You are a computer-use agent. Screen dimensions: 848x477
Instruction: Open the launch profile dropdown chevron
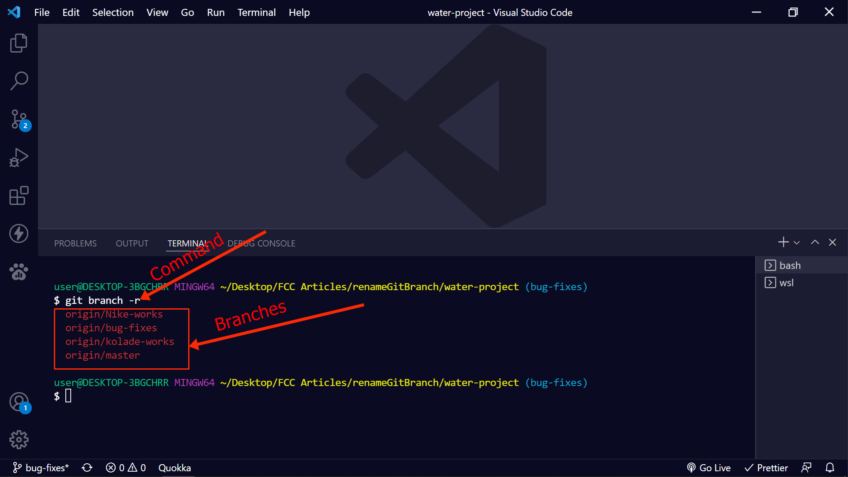797,242
